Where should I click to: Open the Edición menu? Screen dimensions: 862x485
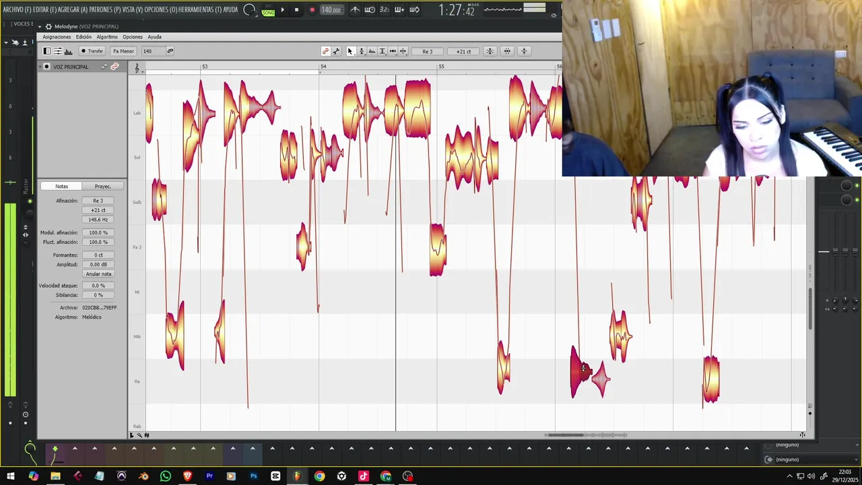click(84, 37)
